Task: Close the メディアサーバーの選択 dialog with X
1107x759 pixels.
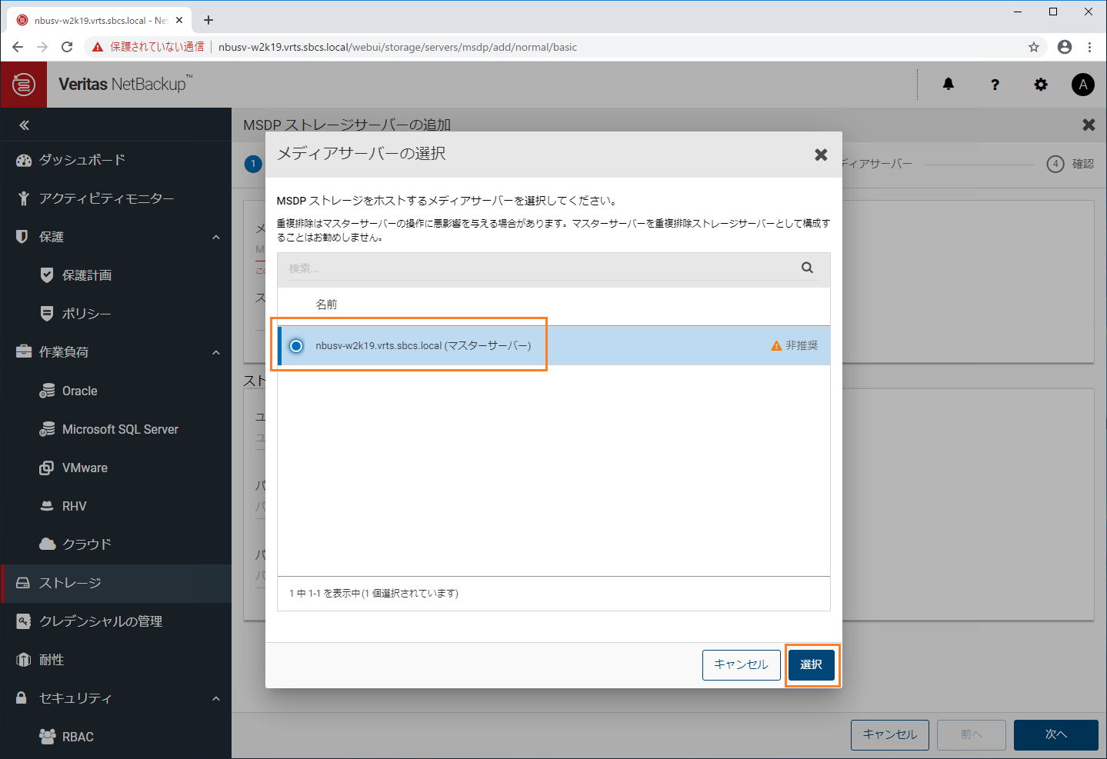Action: click(x=821, y=155)
